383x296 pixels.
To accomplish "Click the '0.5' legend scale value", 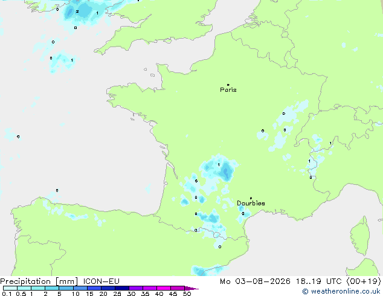I will 21,294.
